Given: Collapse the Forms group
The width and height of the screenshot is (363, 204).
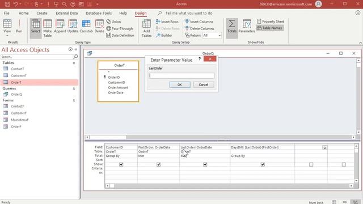Looking at the screenshot, I should click(x=74, y=100).
